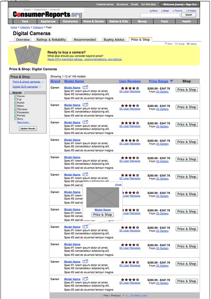Click camera icon in second product row
This screenshot has width=211, height=299.
[x=85, y=105]
